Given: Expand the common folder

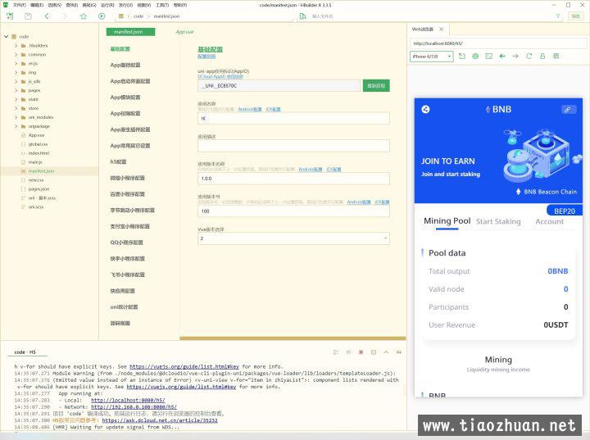Looking at the screenshot, I should (16, 55).
